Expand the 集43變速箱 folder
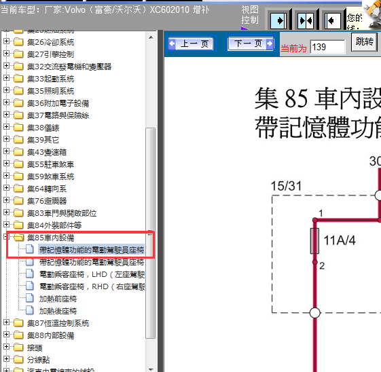This screenshot has width=381, height=372. (x=6, y=151)
